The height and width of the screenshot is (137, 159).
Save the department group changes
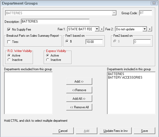[145, 131]
